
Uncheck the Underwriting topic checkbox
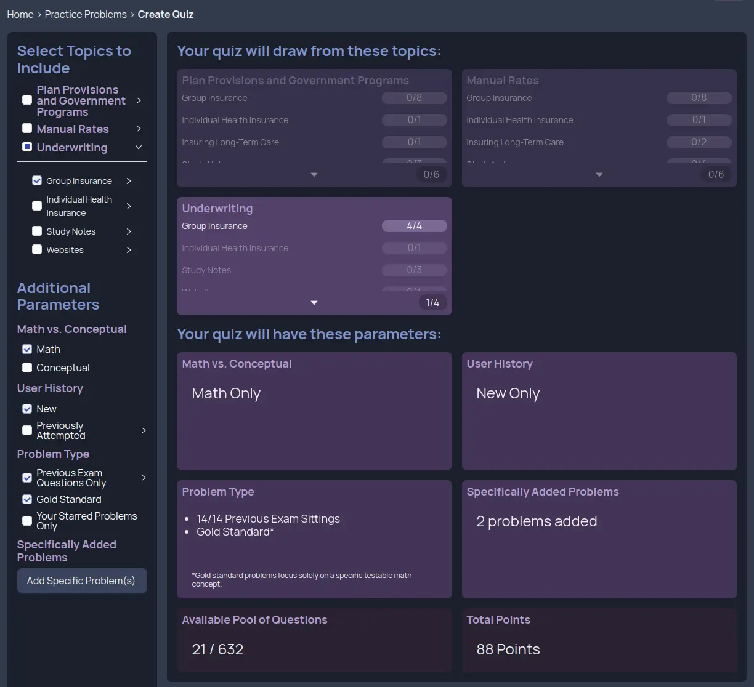click(x=26, y=147)
